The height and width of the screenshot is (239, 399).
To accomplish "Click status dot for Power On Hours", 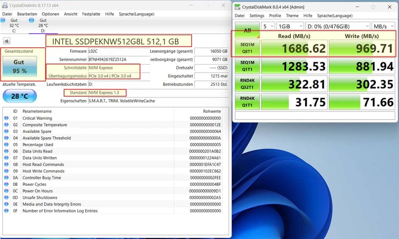I will tap(6, 191).
